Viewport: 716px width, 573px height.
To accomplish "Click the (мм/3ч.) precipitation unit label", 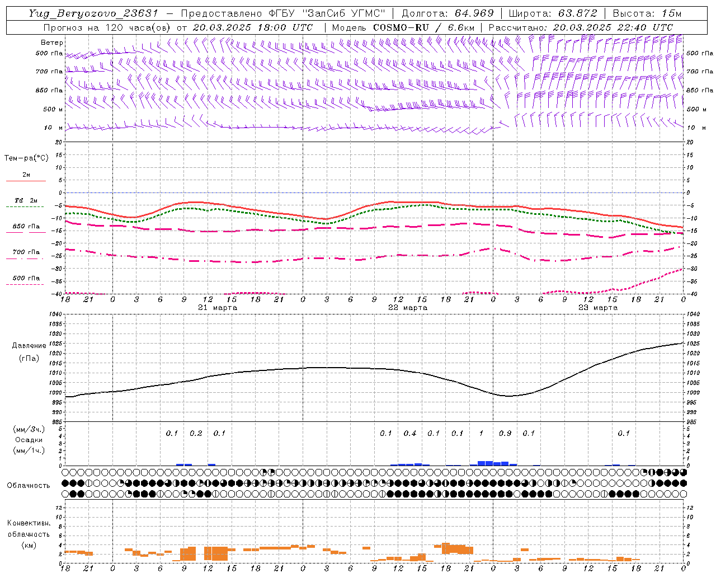I will click(x=29, y=429).
